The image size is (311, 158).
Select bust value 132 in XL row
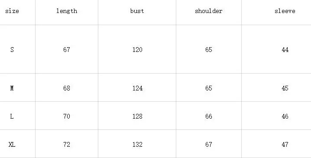[137, 145]
